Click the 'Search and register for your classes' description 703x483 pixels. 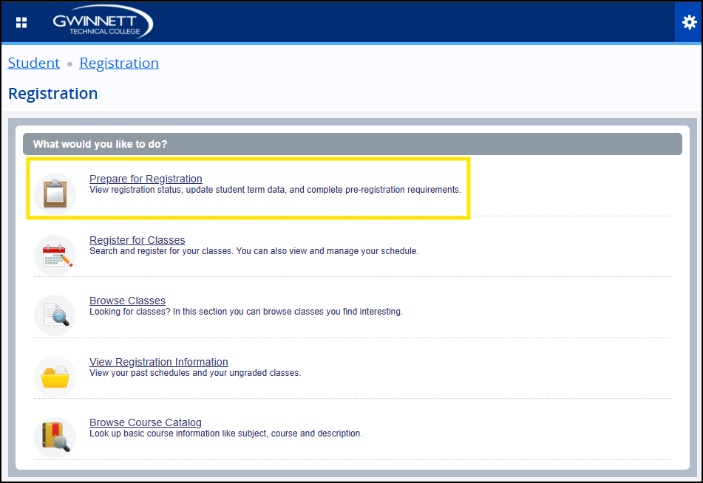254,251
